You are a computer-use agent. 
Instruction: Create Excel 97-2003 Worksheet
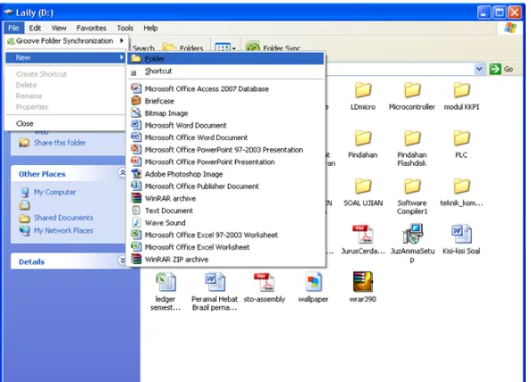click(225, 235)
